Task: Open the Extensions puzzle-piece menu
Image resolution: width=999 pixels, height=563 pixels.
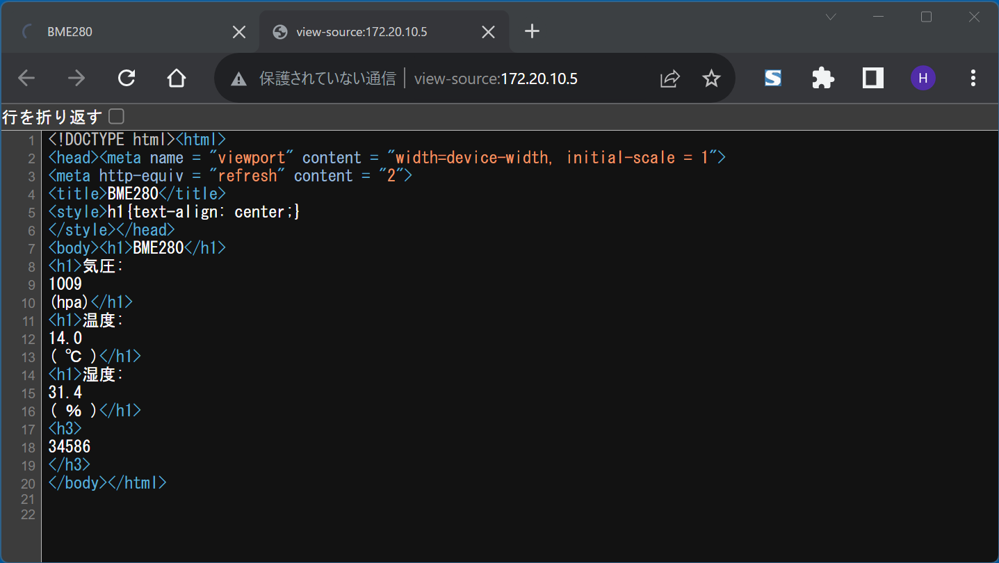Action: point(823,78)
